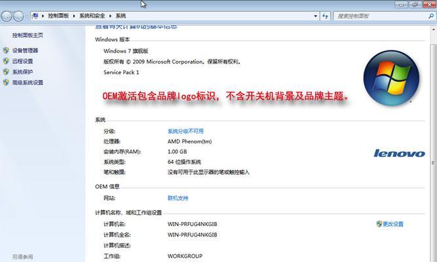Click the vertical scrollbar thumb
This screenshot has width=437, height=262.
(433, 162)
